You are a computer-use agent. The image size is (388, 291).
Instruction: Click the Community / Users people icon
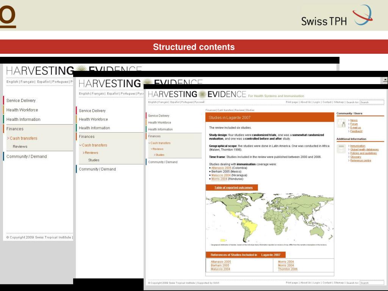pyautogui.click(x=341, y=123)
